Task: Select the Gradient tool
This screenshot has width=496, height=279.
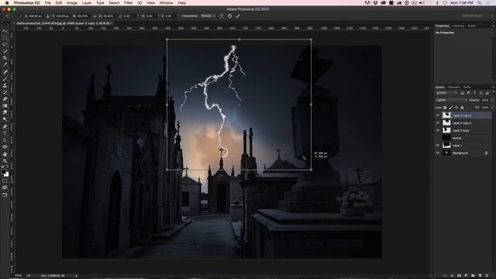Action: pyautogui.click(x=5, y=105)
